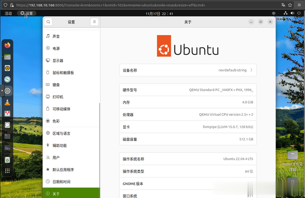Open 默认应用程序 settings panel
This screenshot has height=198, width=305.
(71, 170)
